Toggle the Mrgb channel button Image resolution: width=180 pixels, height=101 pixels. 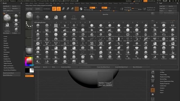tap(85, 8)
